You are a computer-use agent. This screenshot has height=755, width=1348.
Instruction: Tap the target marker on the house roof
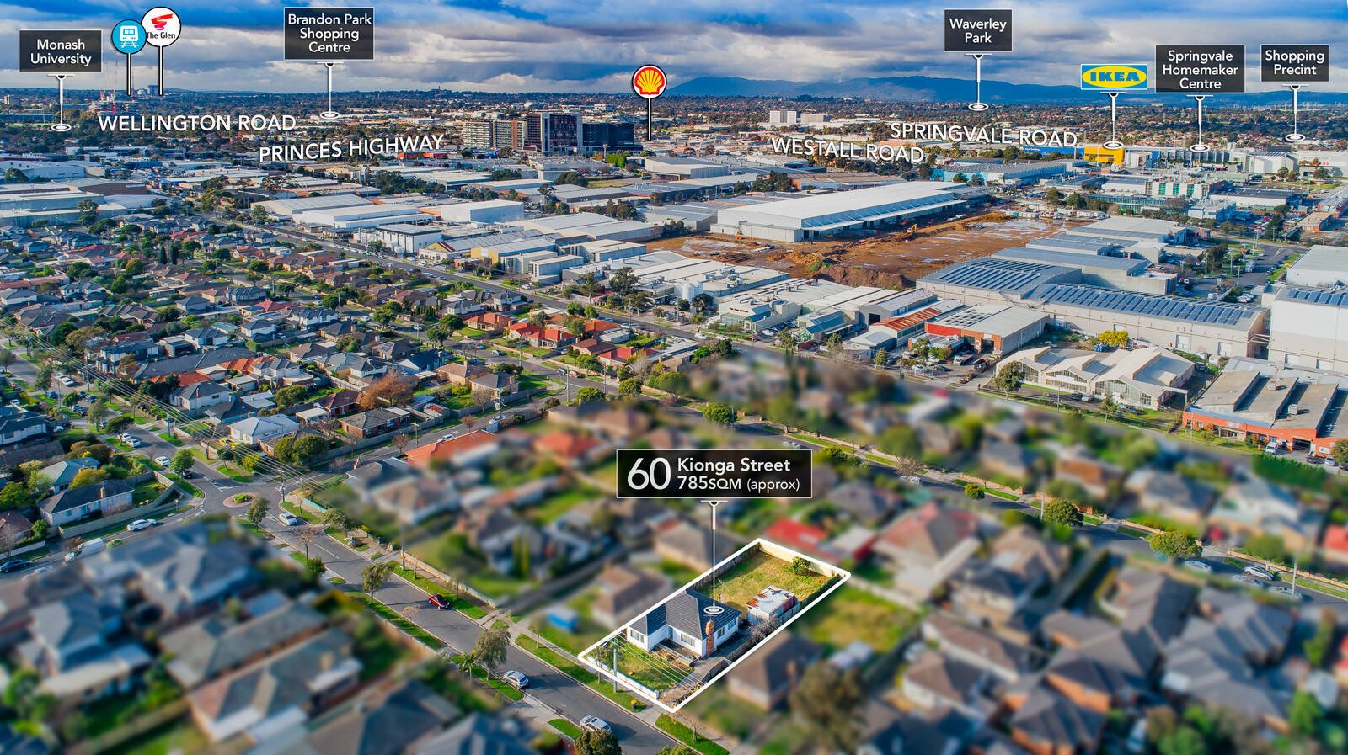(x=714, y=609)
